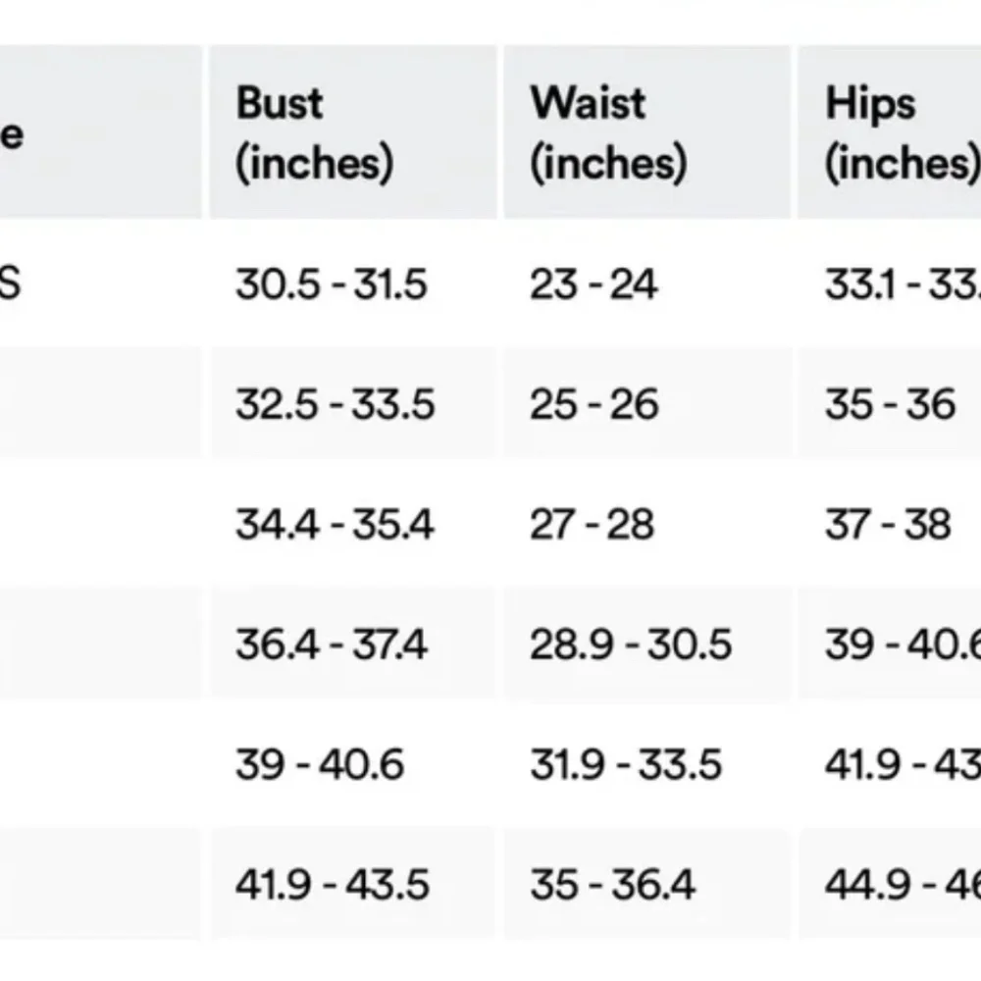
Task: Select the bust value 36.4 - 37.4
Action: tap(332, 645)
